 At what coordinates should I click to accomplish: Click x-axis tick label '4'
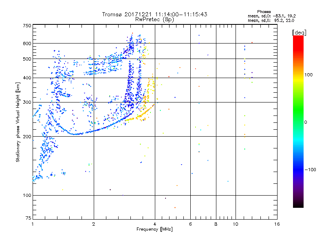(155, 224)
